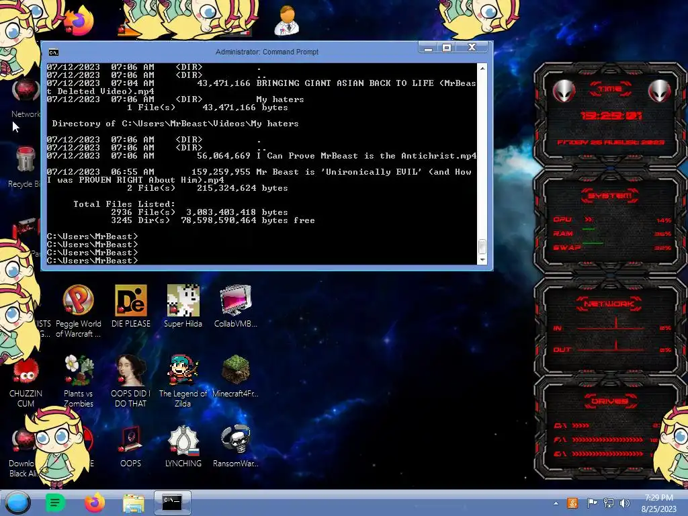
Task: Click the CPU usage bar in gadget
Action: pos(589,220)
